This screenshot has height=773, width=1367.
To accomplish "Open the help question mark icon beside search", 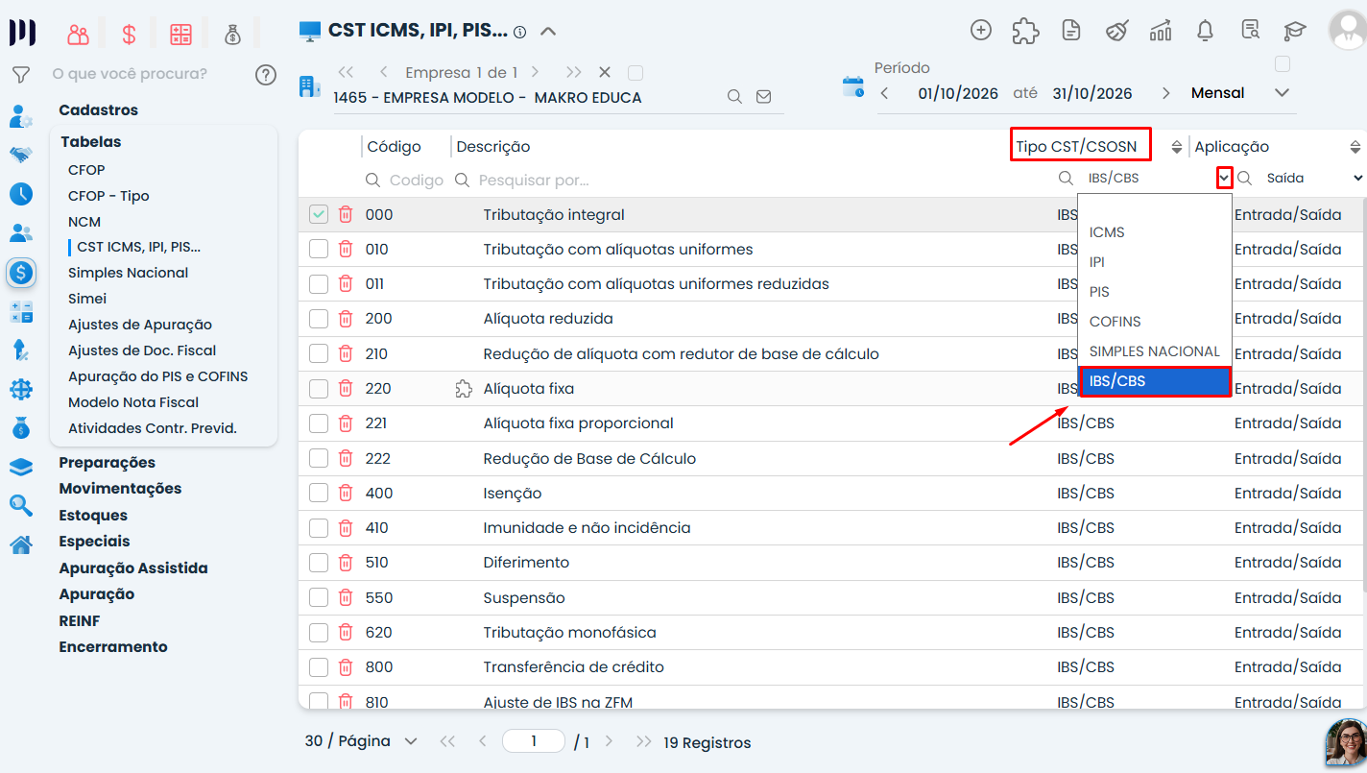I will (266, 75).
